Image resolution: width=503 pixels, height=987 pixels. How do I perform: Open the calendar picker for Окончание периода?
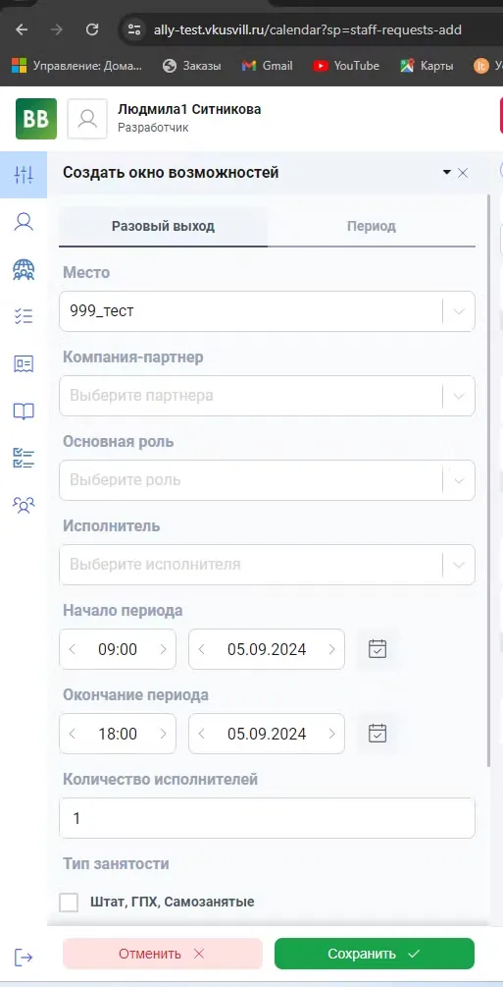point(377,734)
